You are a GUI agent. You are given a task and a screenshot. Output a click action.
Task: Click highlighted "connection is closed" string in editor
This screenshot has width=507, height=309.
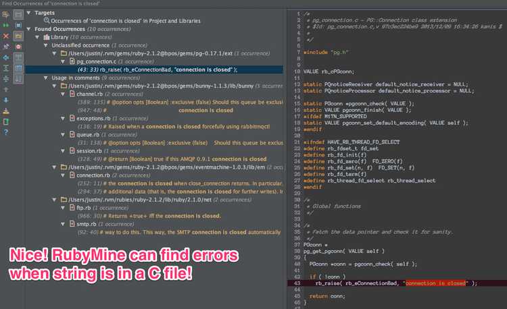click(x=435, y=283)
